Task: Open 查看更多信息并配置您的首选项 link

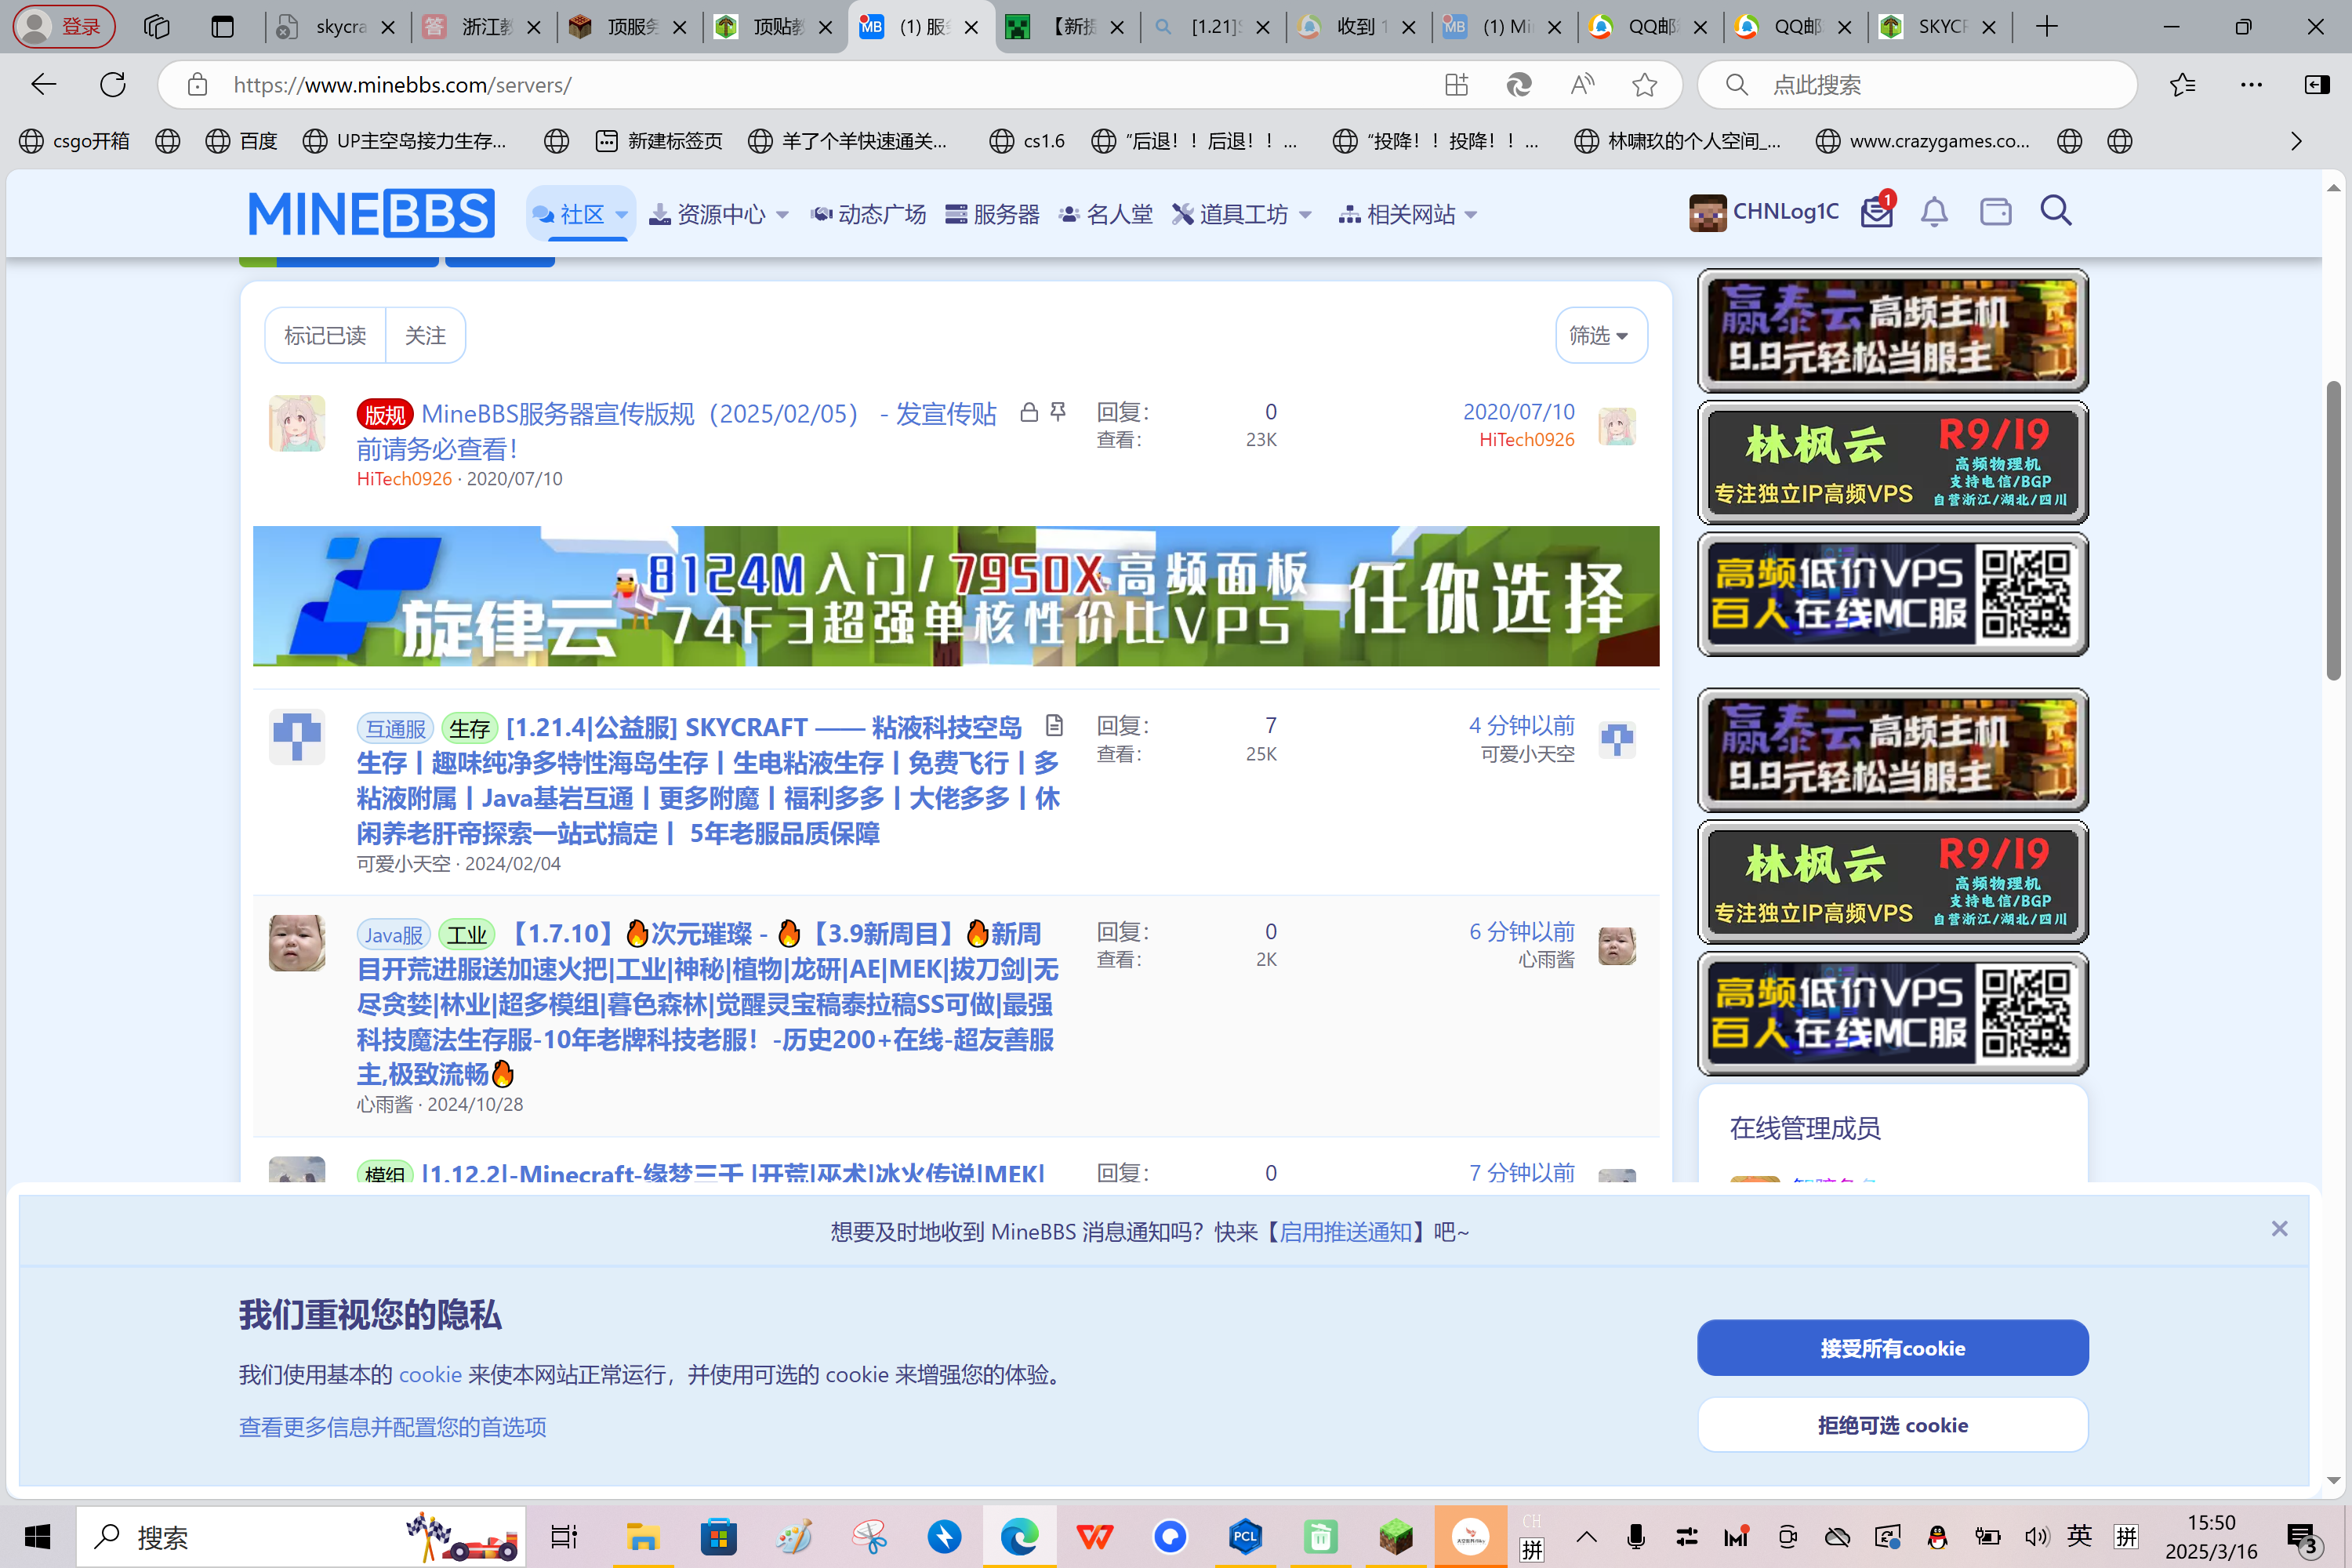Action: [x=393, y=1427]
